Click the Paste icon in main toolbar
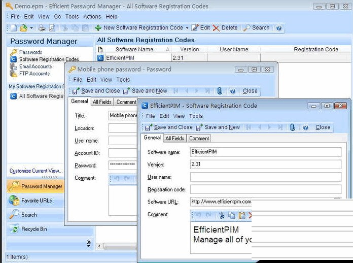Viewport: 353px width, 263px height. (x=85, y=28)
